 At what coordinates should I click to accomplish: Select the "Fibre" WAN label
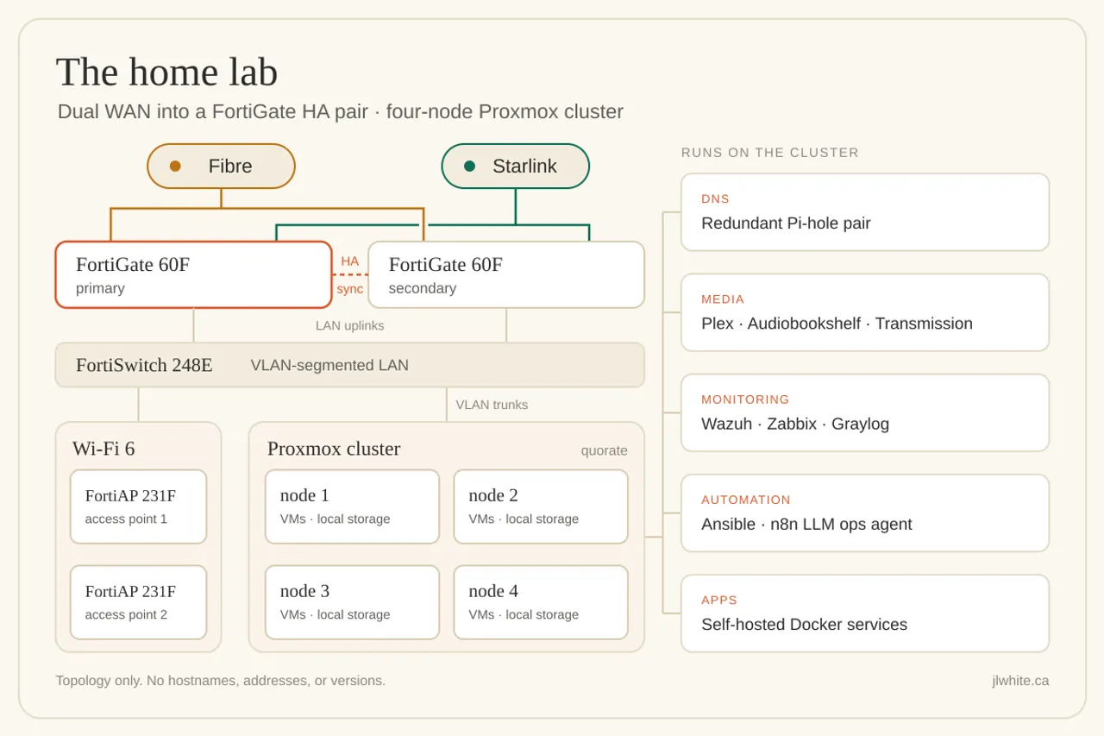pyautogui.click(x=230, y=167)
